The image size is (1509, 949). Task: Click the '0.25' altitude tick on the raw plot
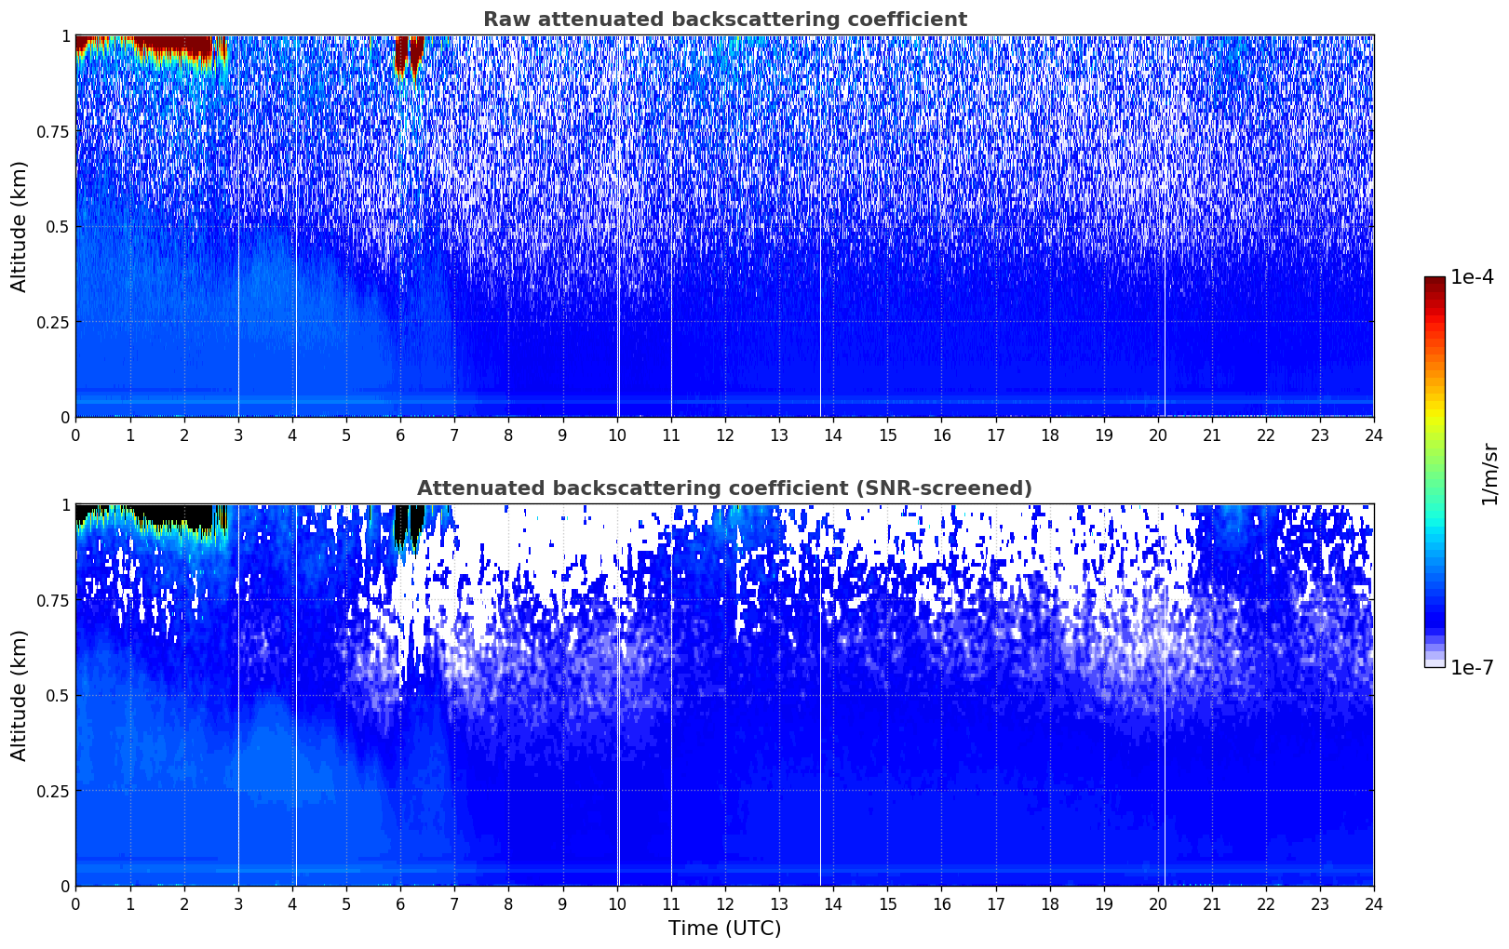[53, 322]
